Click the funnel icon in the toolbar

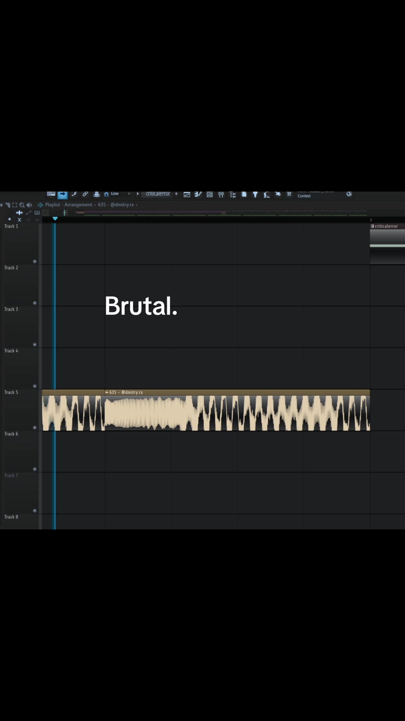(255, 194)
